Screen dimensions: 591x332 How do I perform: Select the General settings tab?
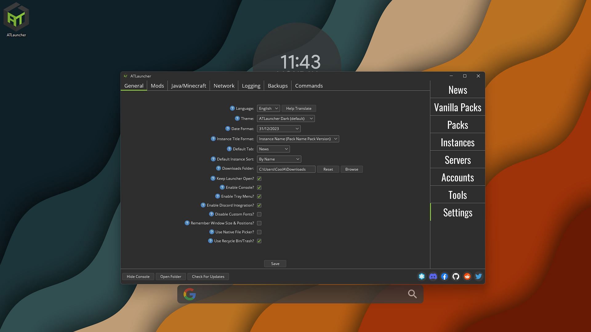134,86
